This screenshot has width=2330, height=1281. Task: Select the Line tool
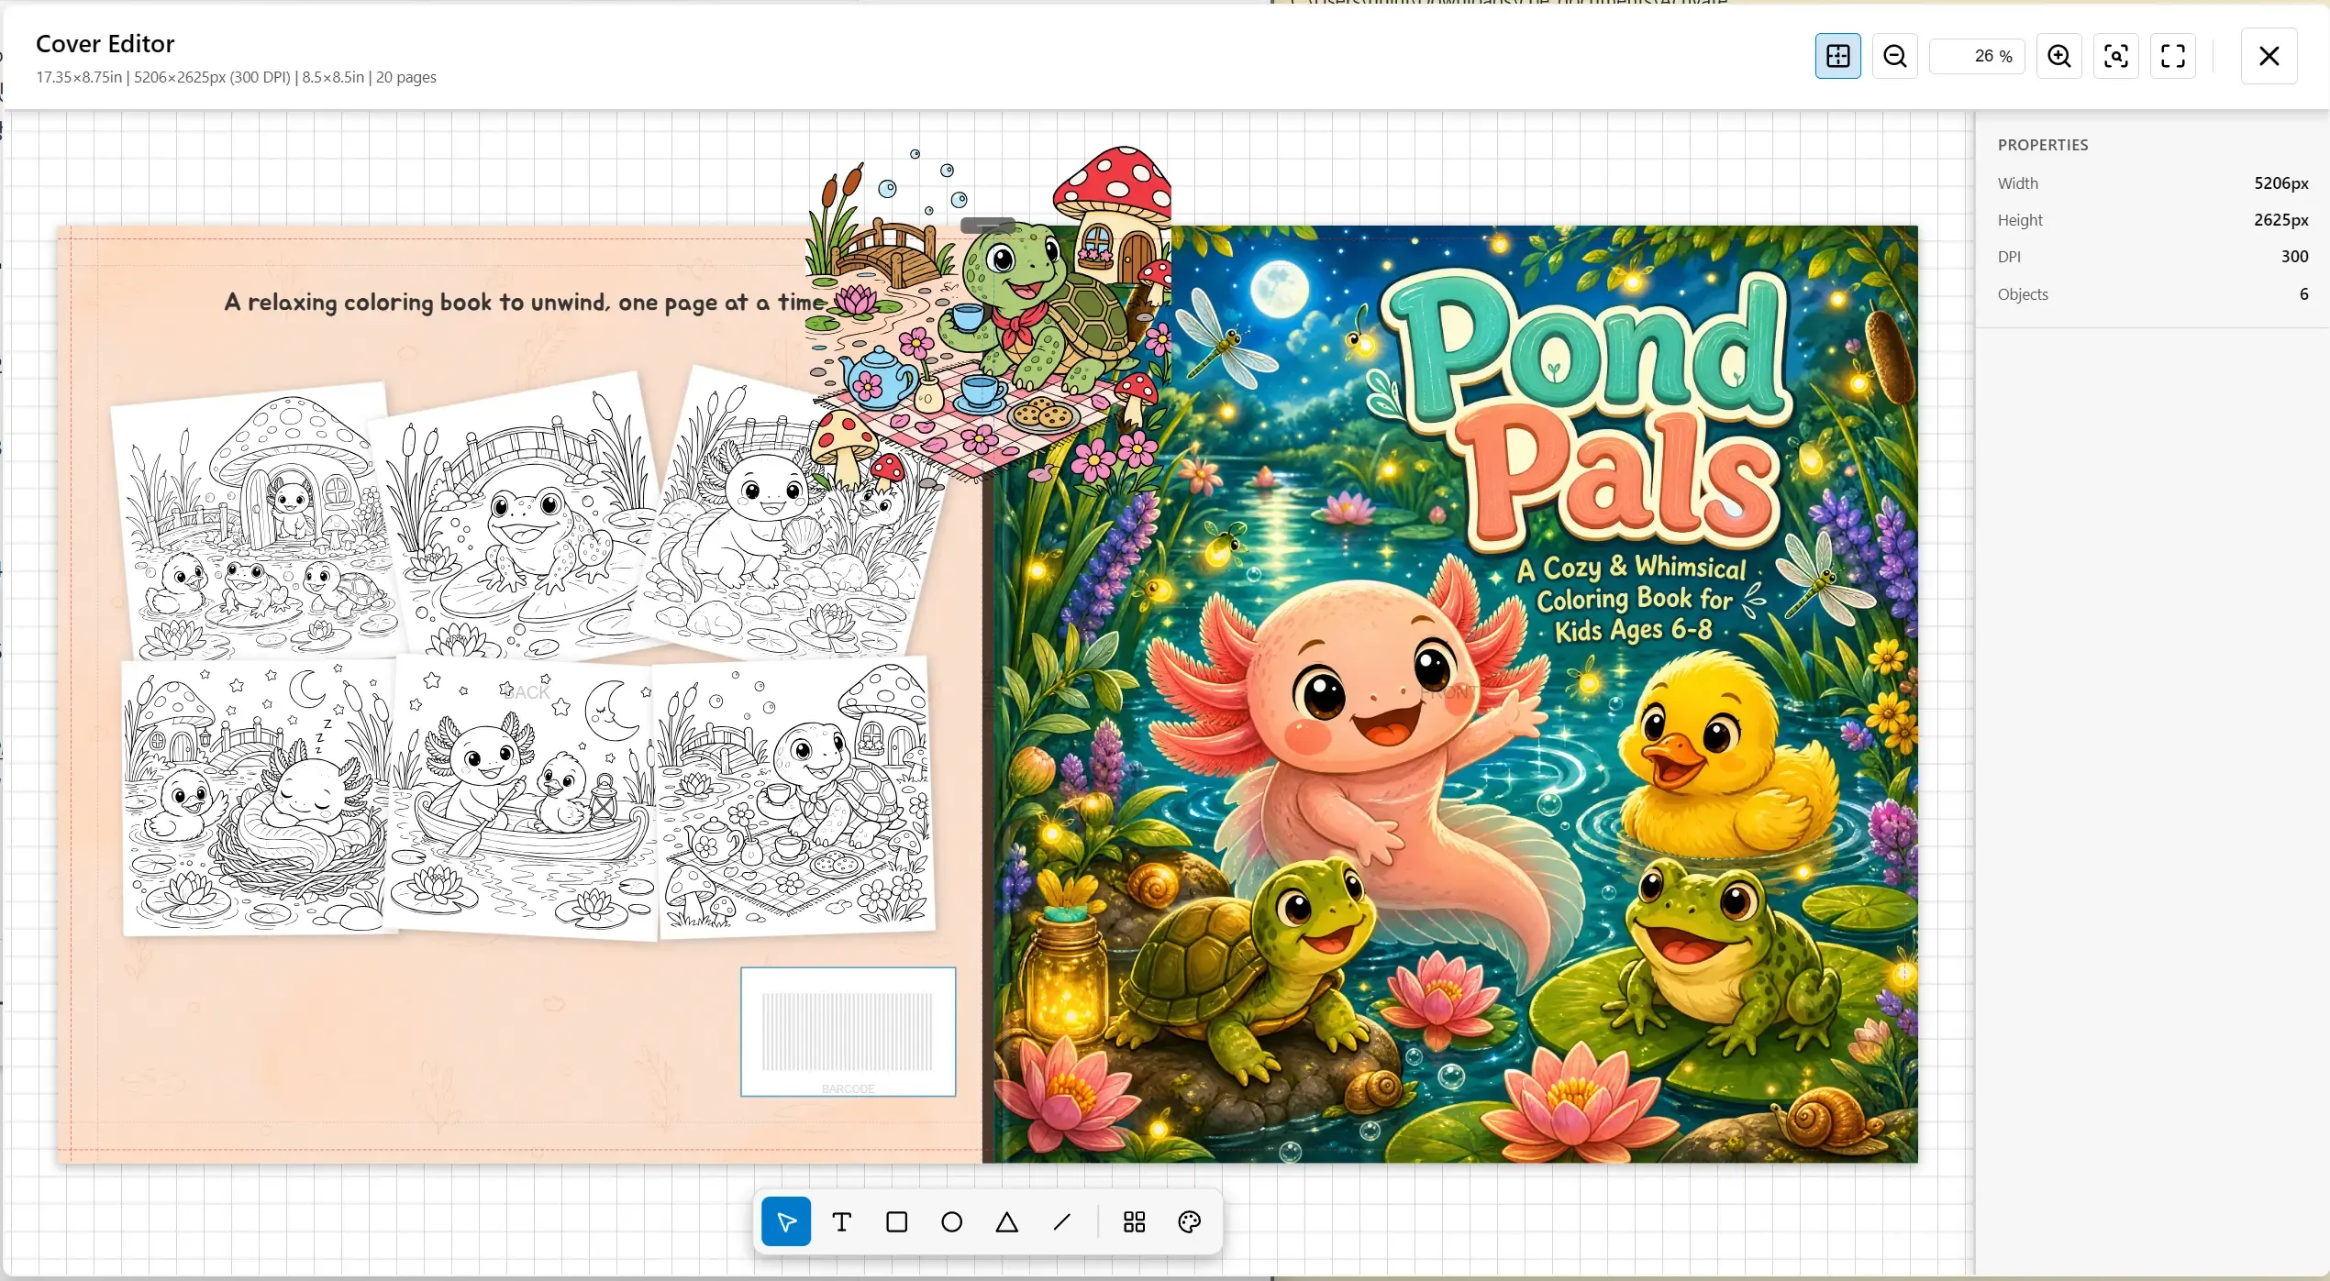pyautogui.click(x=1061, y=1221)
